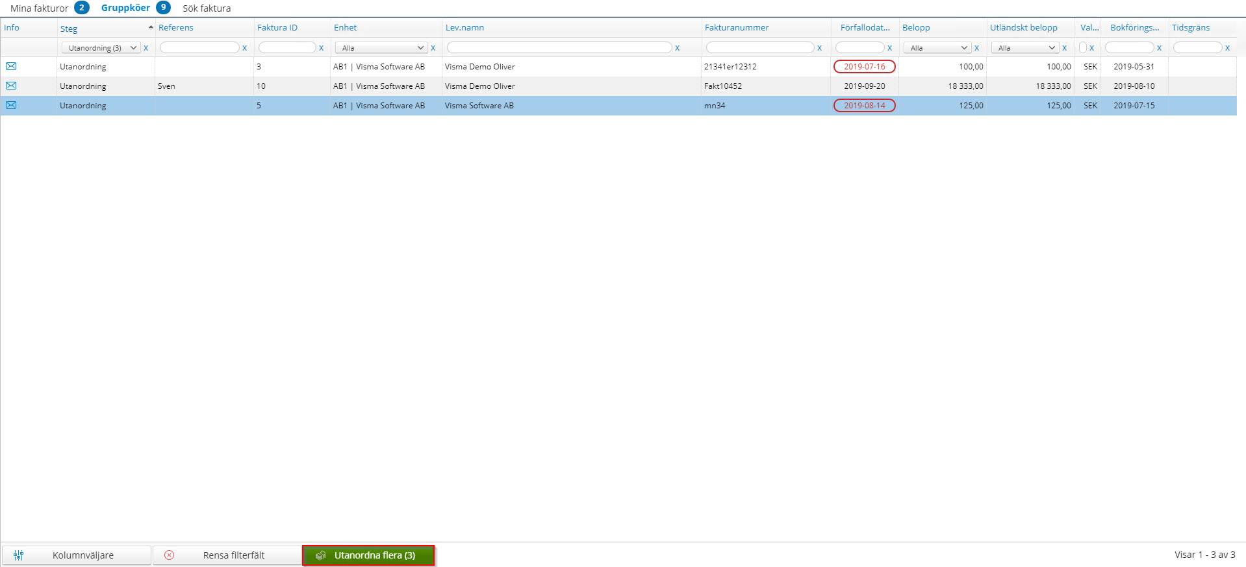
Task: Select overdue date 2019-07-16
Action: (x=865, y=66)
